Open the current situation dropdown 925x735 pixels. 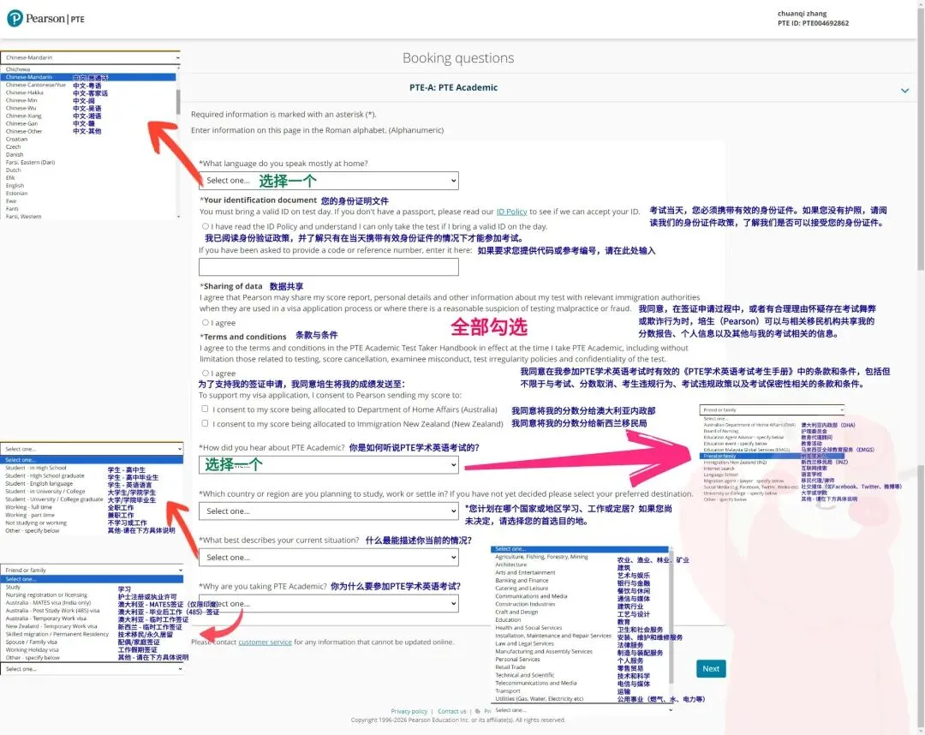[x=329, y=557]
